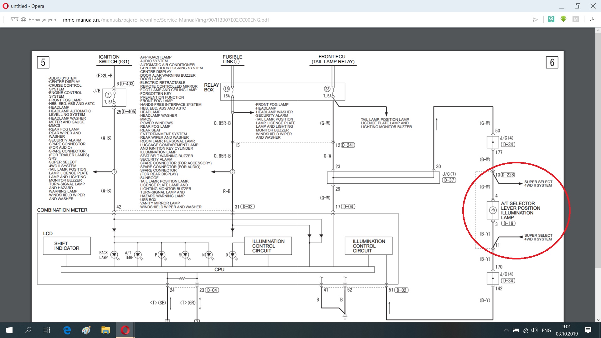Click the send-to-My-Flow arrow icon
Image resolution: width=601 pixels, height=338 pixels.
point(535,20)
